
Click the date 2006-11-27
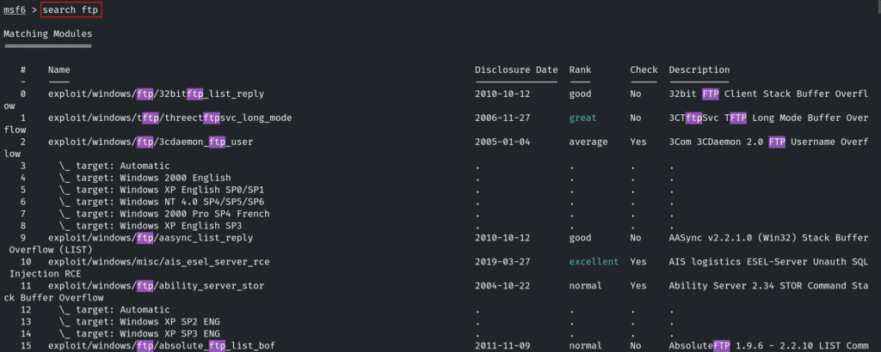pos(502,118)
